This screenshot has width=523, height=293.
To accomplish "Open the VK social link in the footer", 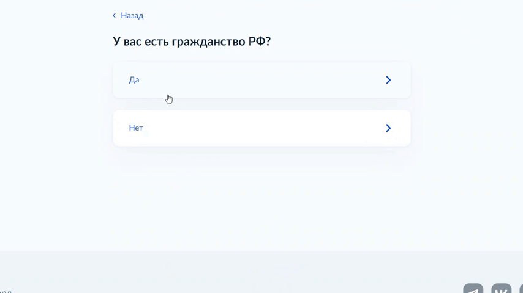I will (502, 288).
